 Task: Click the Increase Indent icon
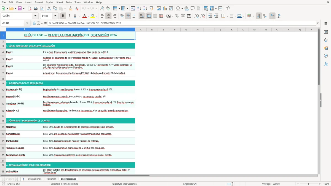pos(210,16)
